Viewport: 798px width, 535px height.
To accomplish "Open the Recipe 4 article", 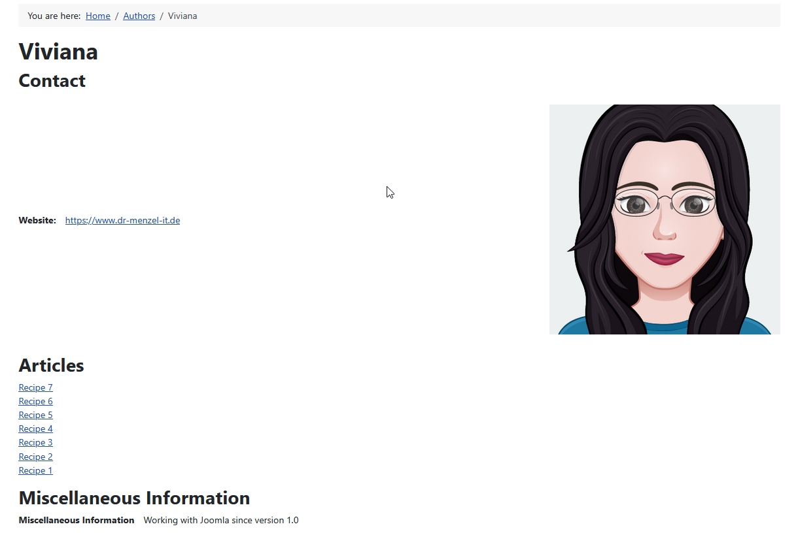I will click(35, 429).
